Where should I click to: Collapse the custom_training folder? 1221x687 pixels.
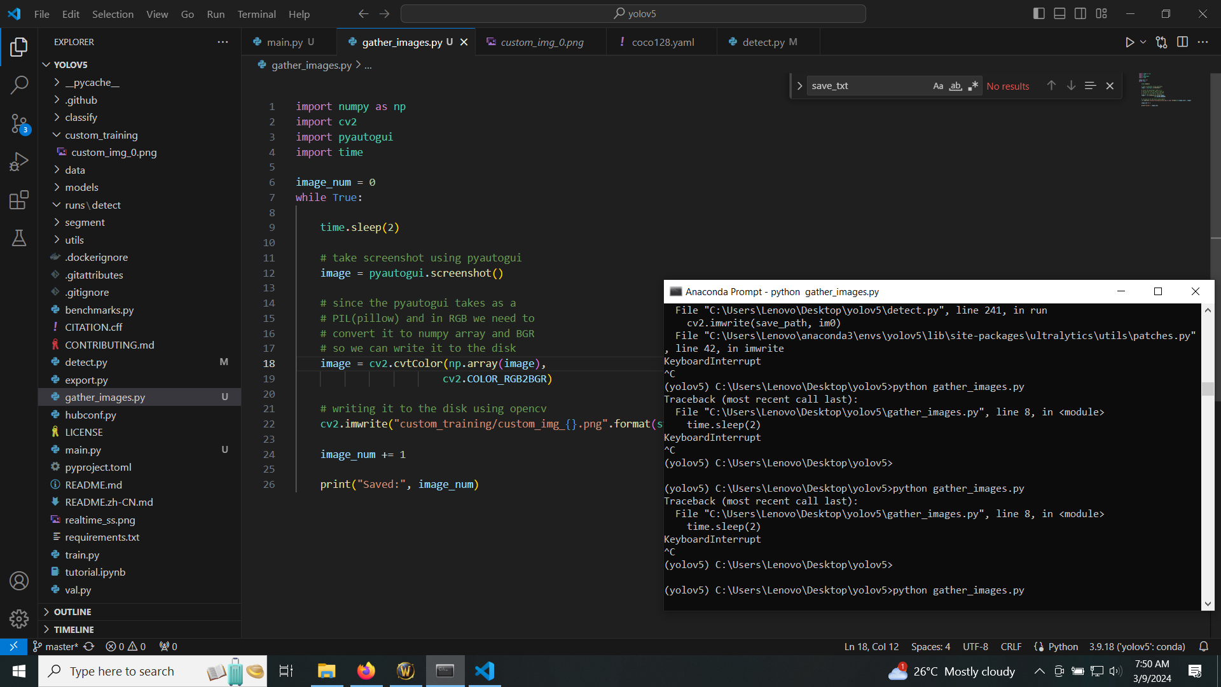(100, 135)
